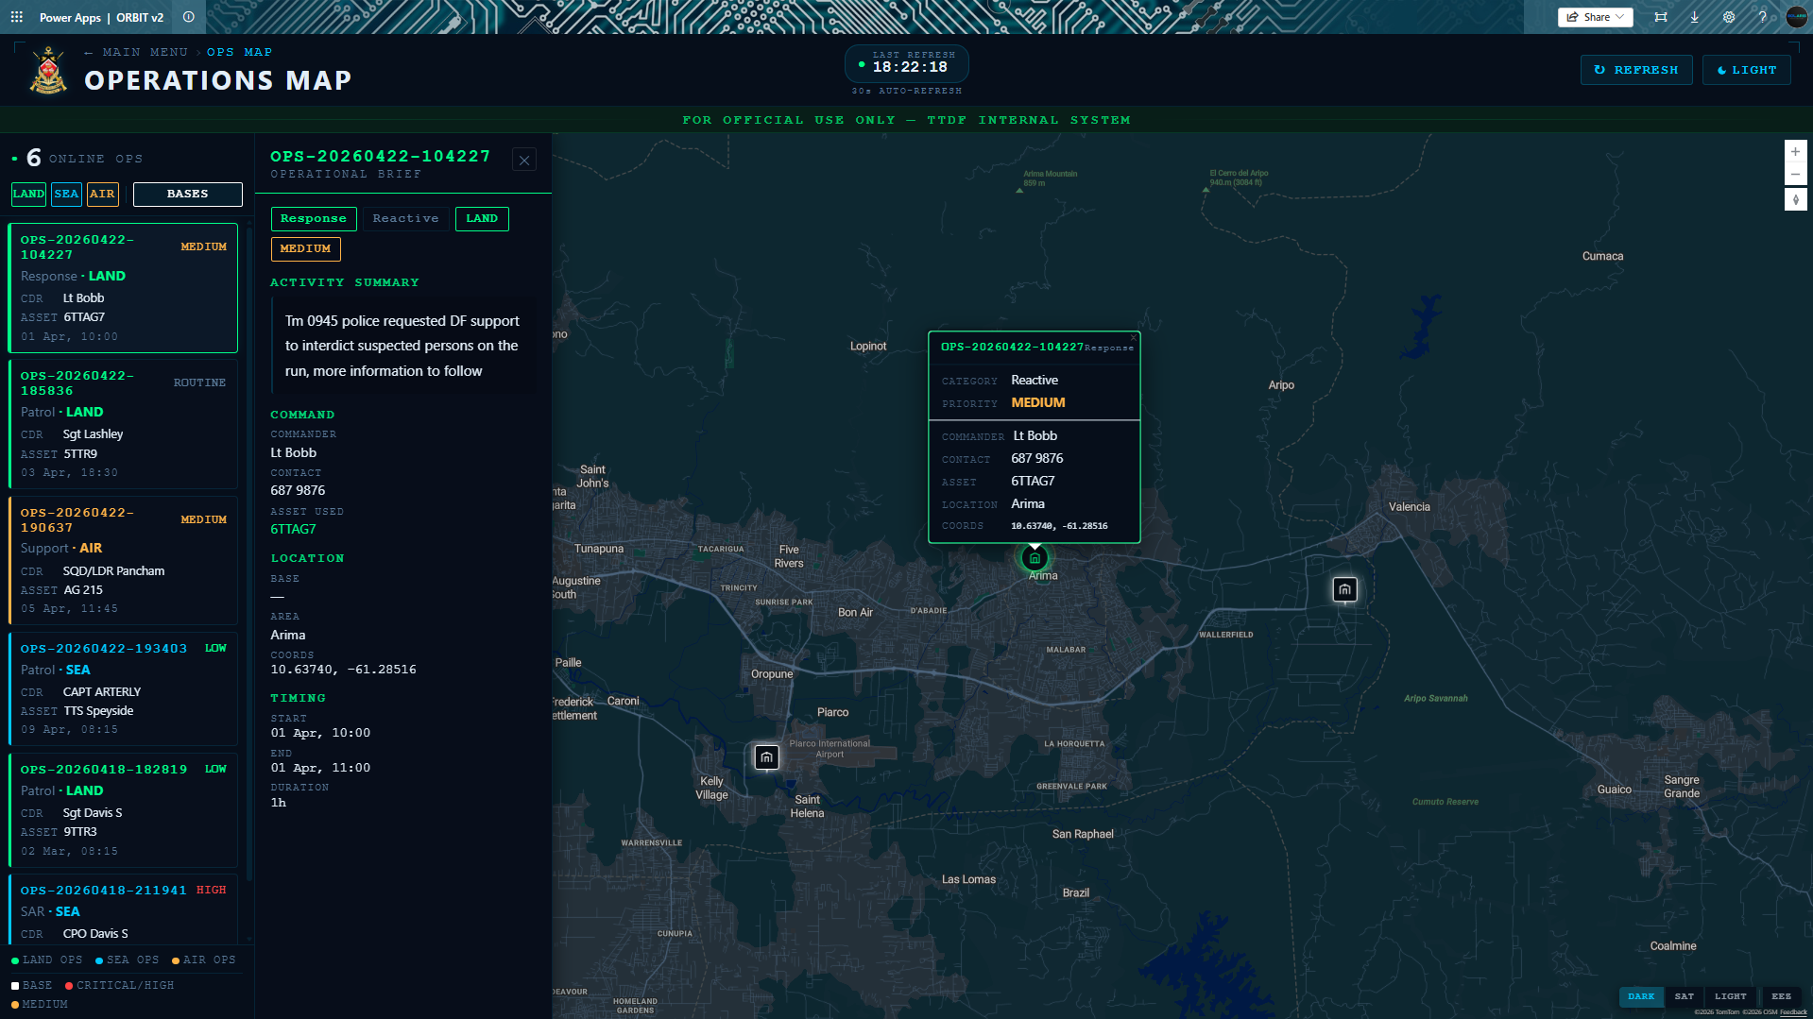Open the settings gear icon

pyautogui.click(x=1729, y=17)
